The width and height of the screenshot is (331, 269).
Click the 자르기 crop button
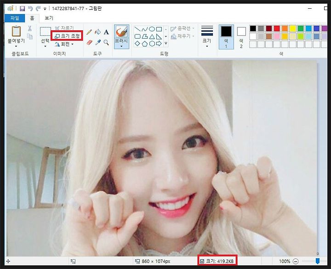tap(65, 28)
